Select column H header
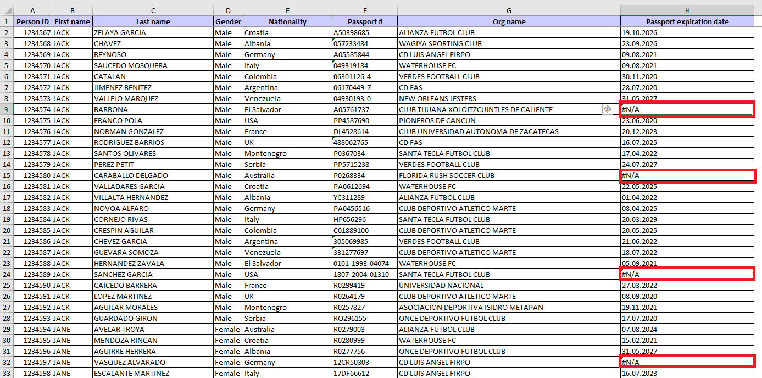Image resolution: width=762 pixels, height=378 pixels. pos(687,10)
